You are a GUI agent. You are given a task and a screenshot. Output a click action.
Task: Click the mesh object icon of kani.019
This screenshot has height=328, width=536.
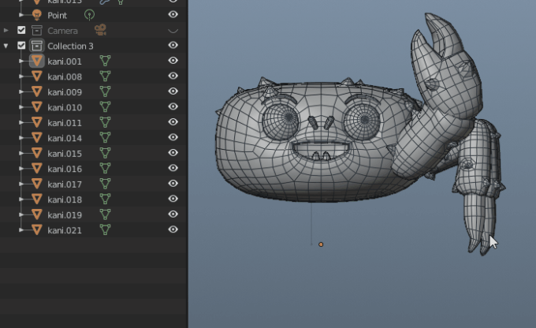37,214
